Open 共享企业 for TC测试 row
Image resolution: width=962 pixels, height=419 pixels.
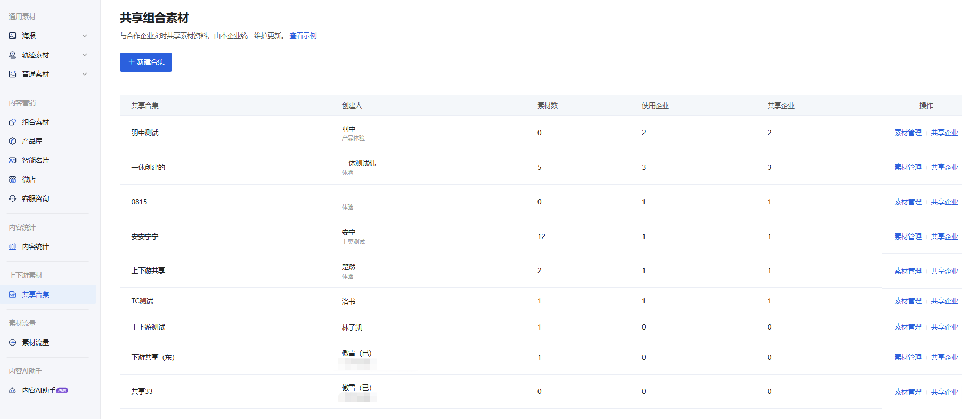click(944, 301)
